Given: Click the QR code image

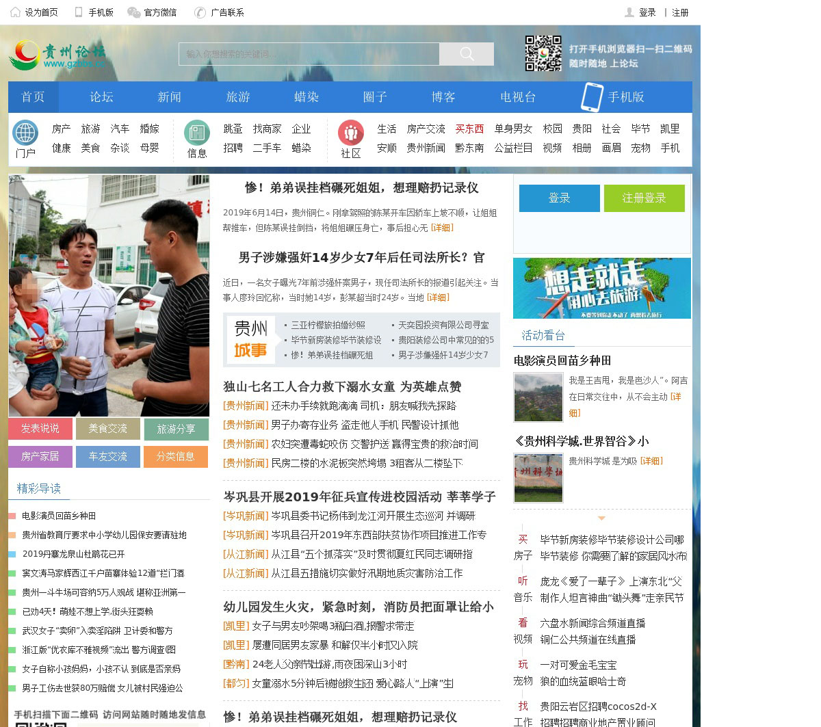Looking at the screenshot, I should click(543, 53).
